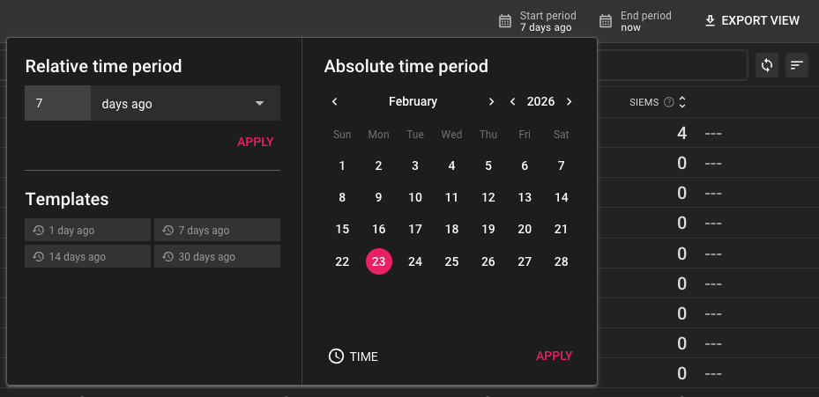Choose the '14 days ago' template
The image size is (819, 397).
(88, 257)
